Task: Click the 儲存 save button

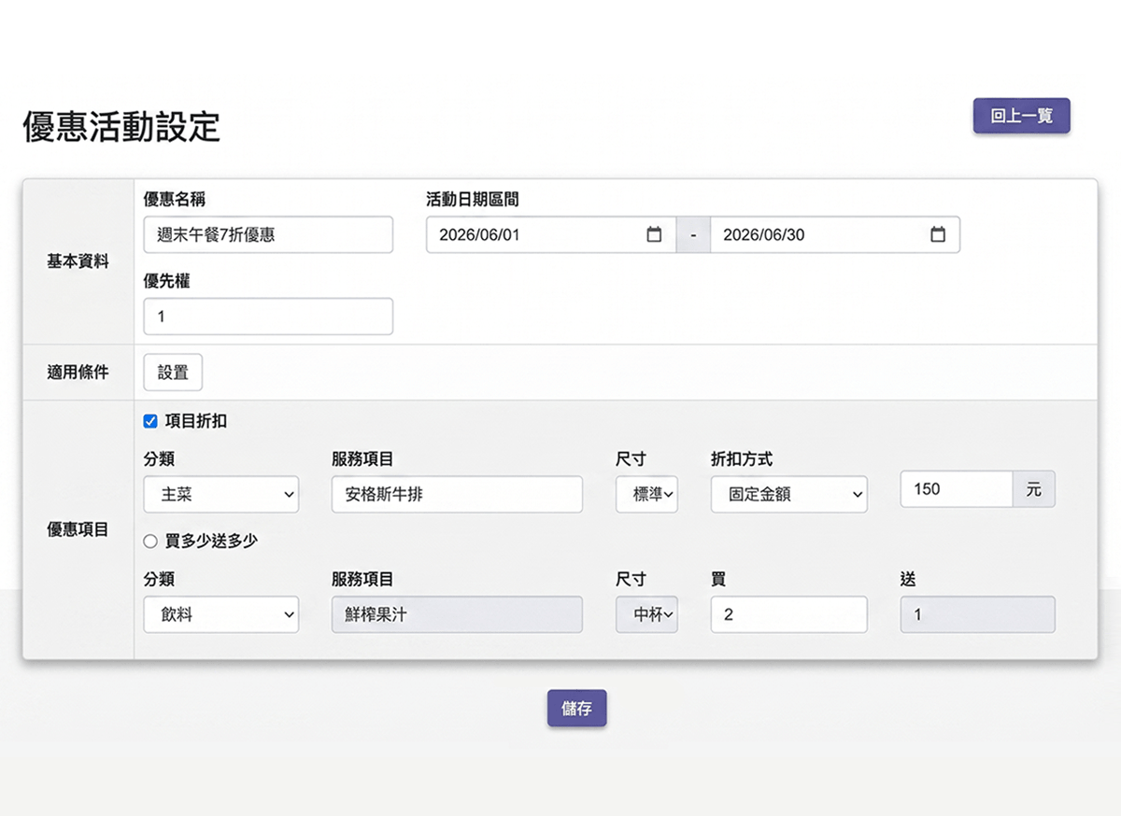Action: click(576, 709)
